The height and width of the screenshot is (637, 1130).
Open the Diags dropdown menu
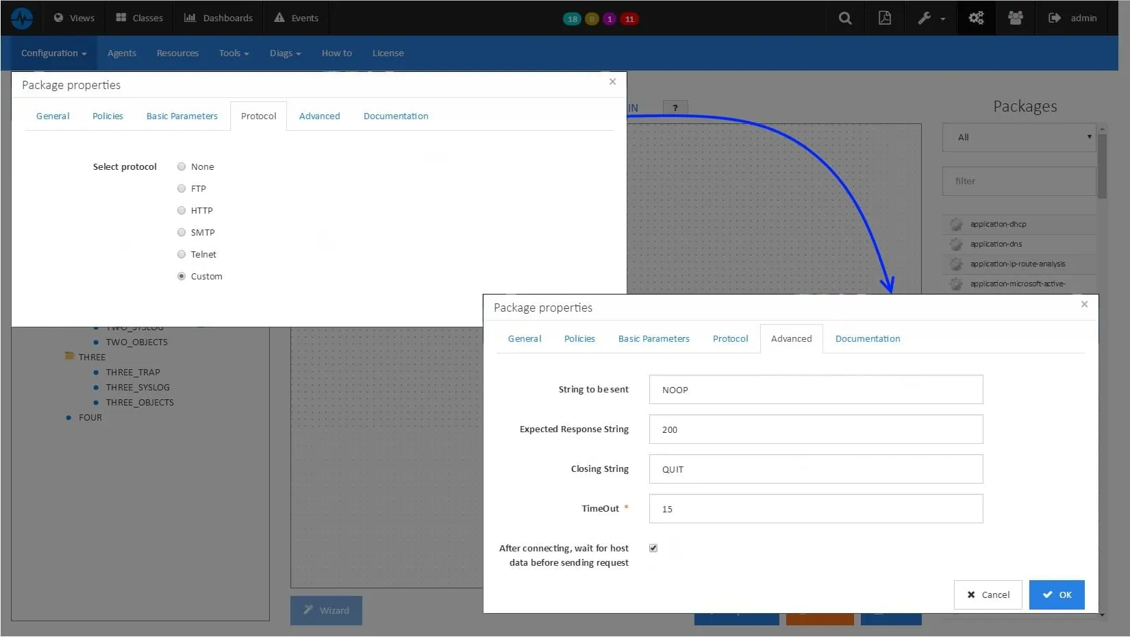(285, 53)
